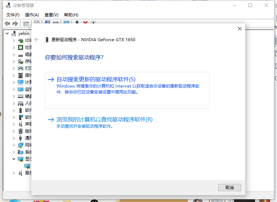Click the scan for hardware changes toolbar icon
The width and height of the screenshot is (277, 202).
coord(67,22)
